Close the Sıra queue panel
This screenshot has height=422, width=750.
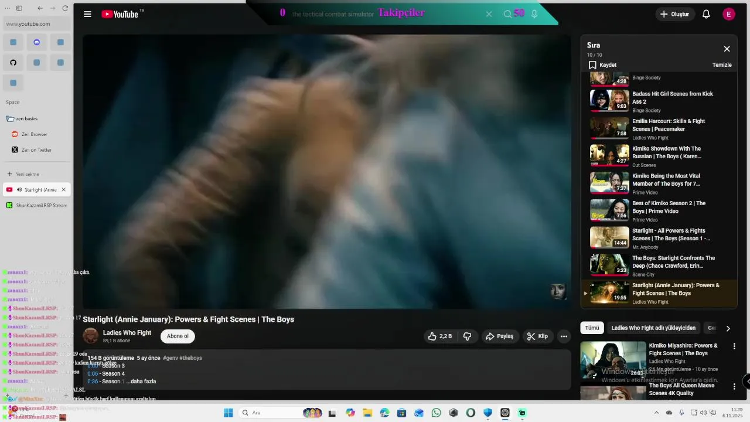[727, 49]
